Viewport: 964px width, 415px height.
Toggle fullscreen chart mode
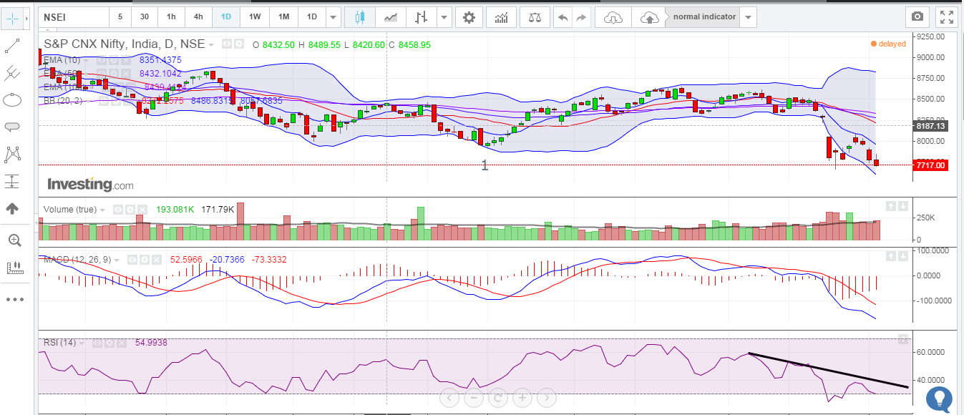tap(947, 16)
